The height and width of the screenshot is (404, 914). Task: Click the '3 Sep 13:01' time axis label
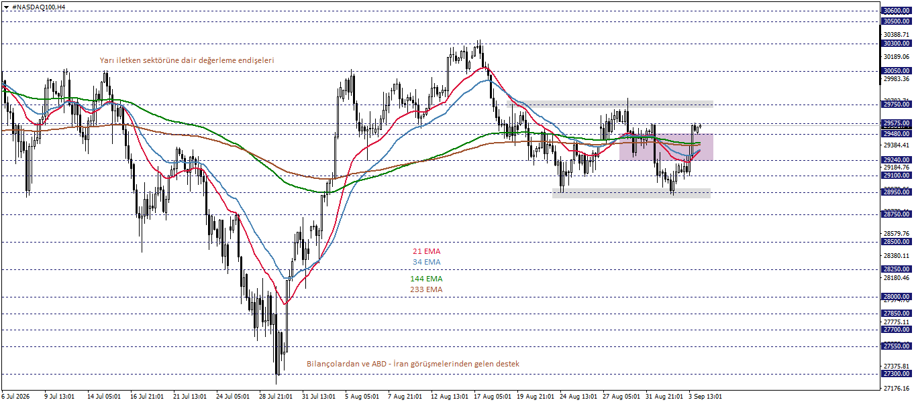706,397
